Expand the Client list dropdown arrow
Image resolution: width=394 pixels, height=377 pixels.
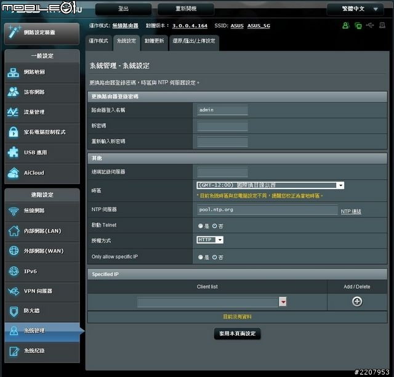click(283, 302)
